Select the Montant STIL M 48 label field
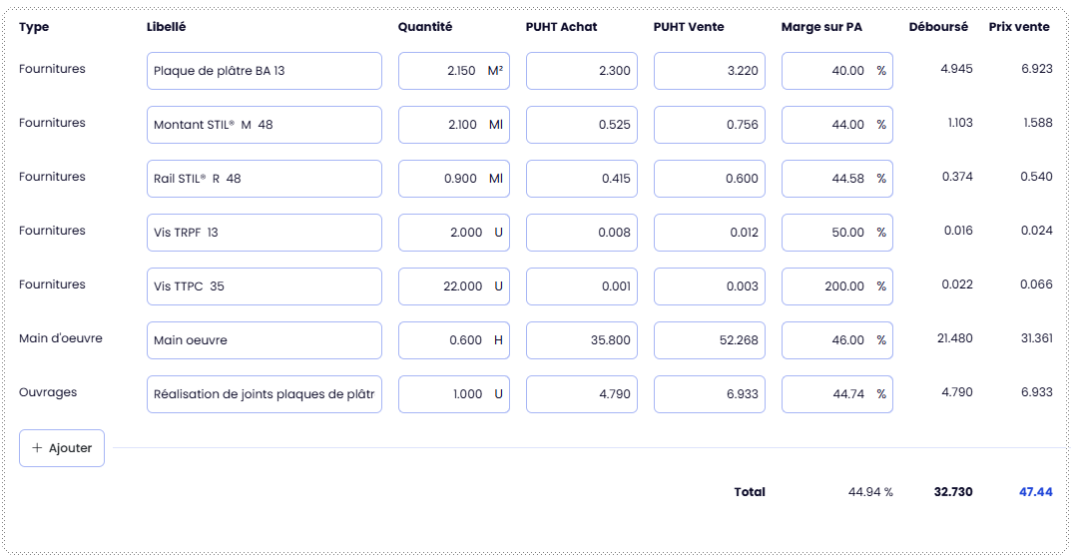Screen dimensions: 1071x559 click(264, 125)
